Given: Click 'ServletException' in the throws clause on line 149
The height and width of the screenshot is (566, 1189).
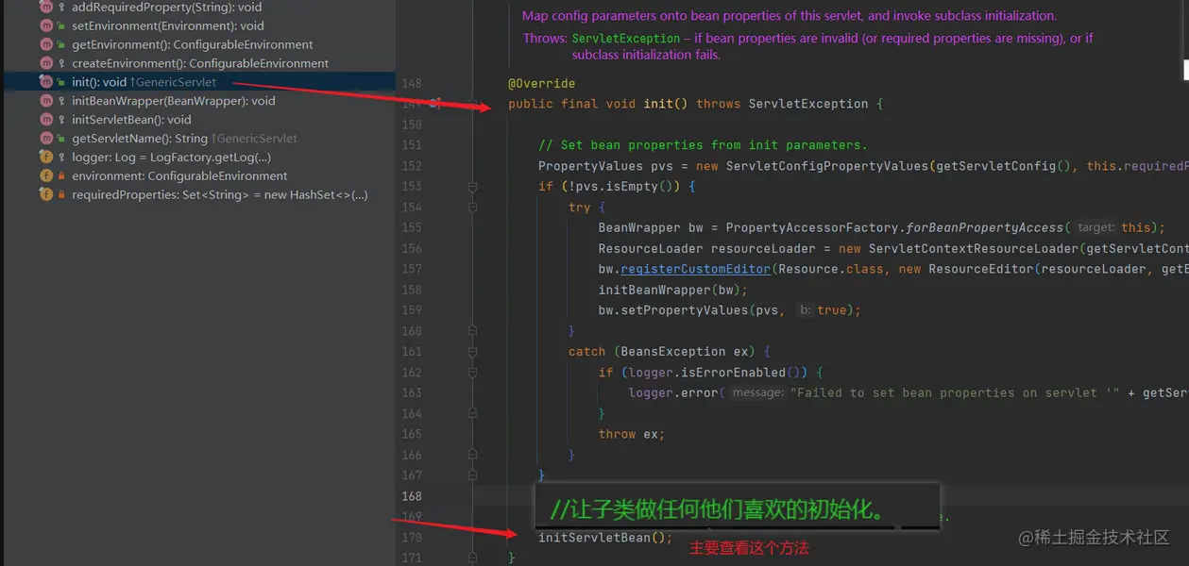Looking at the screenshot, I should tap(807, 104).
